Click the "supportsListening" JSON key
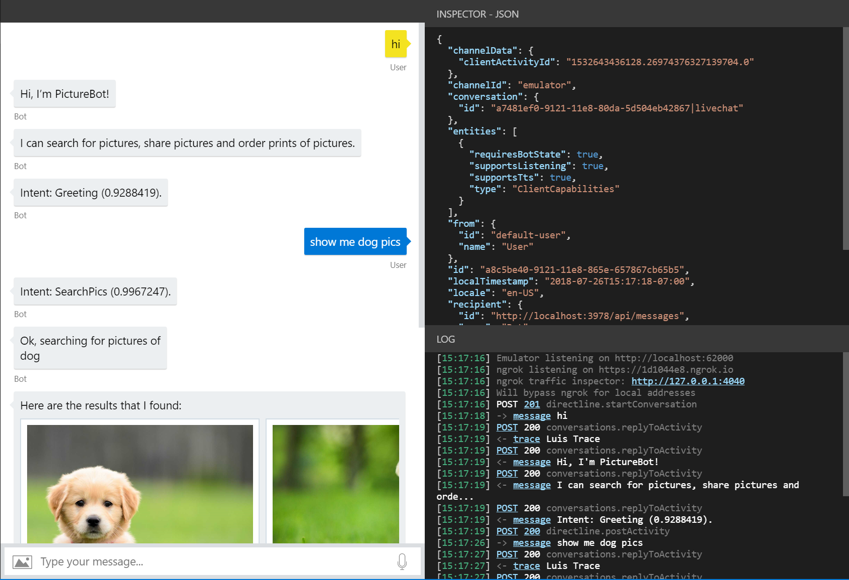Image resolution: width=849 pixels, height=580 pixels. coord(521,166)
